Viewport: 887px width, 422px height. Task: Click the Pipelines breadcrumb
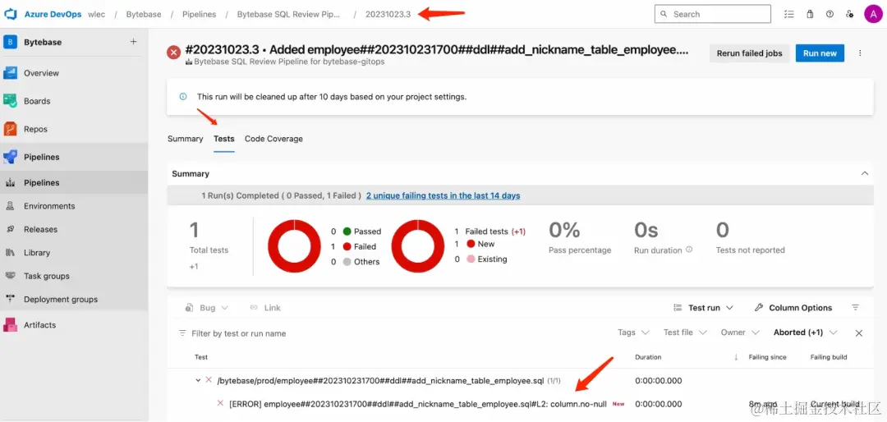(x=199, y=14)
